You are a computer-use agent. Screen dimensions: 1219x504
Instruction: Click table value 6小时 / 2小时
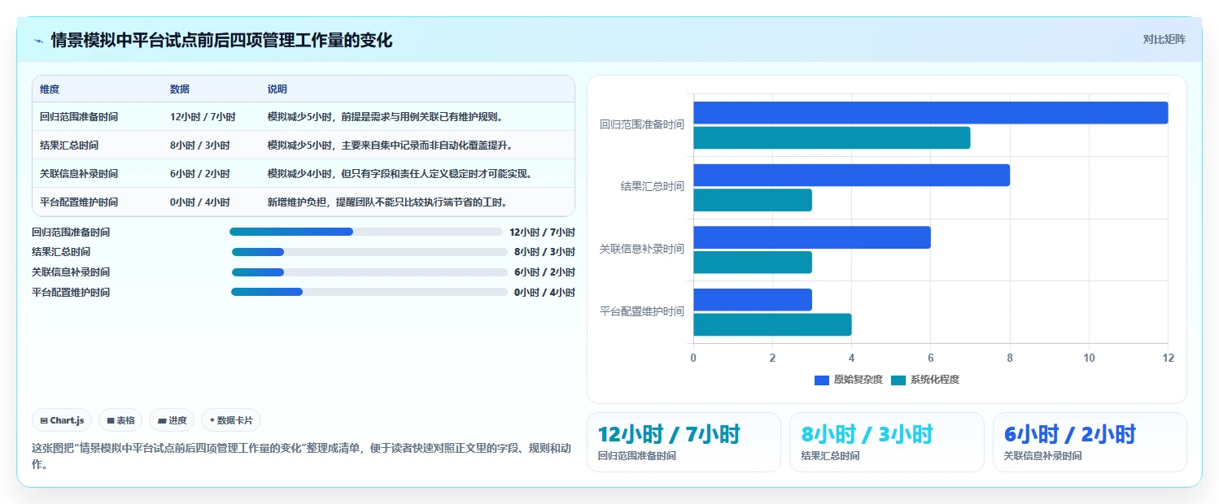click(x=200, y=174)
